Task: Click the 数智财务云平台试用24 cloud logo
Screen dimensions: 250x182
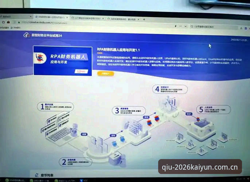Action: [27, 35]
